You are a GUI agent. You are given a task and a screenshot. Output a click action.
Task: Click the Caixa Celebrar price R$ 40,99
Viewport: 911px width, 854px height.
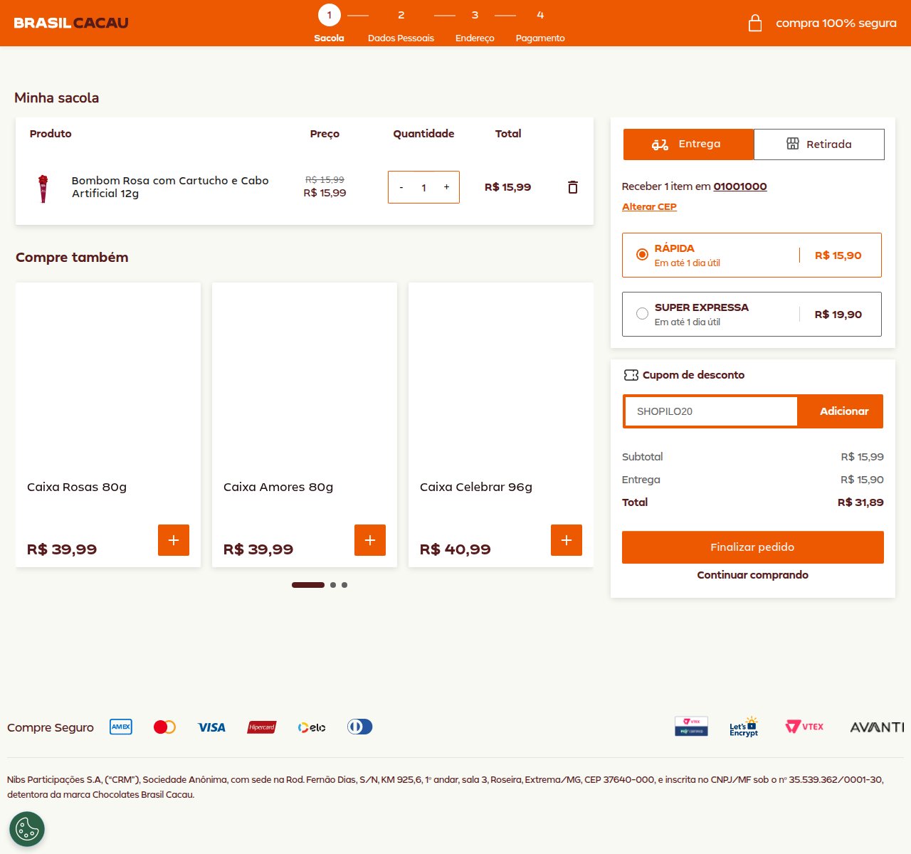455,549
